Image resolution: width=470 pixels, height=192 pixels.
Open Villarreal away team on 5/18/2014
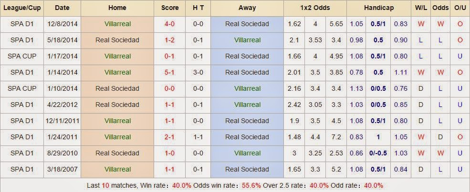pyautogui.click(x=247, y=40)
